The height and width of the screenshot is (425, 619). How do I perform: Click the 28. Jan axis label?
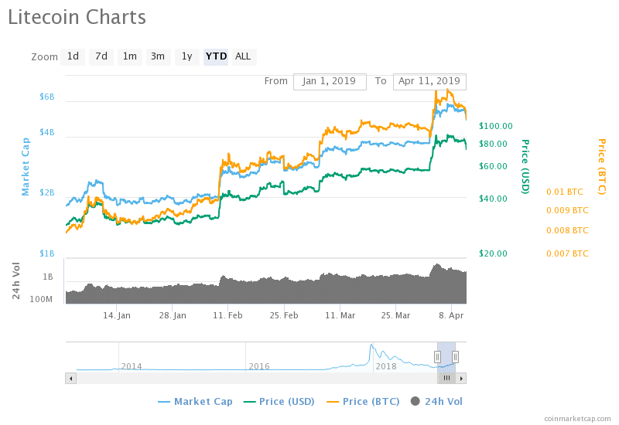point(173,316)
